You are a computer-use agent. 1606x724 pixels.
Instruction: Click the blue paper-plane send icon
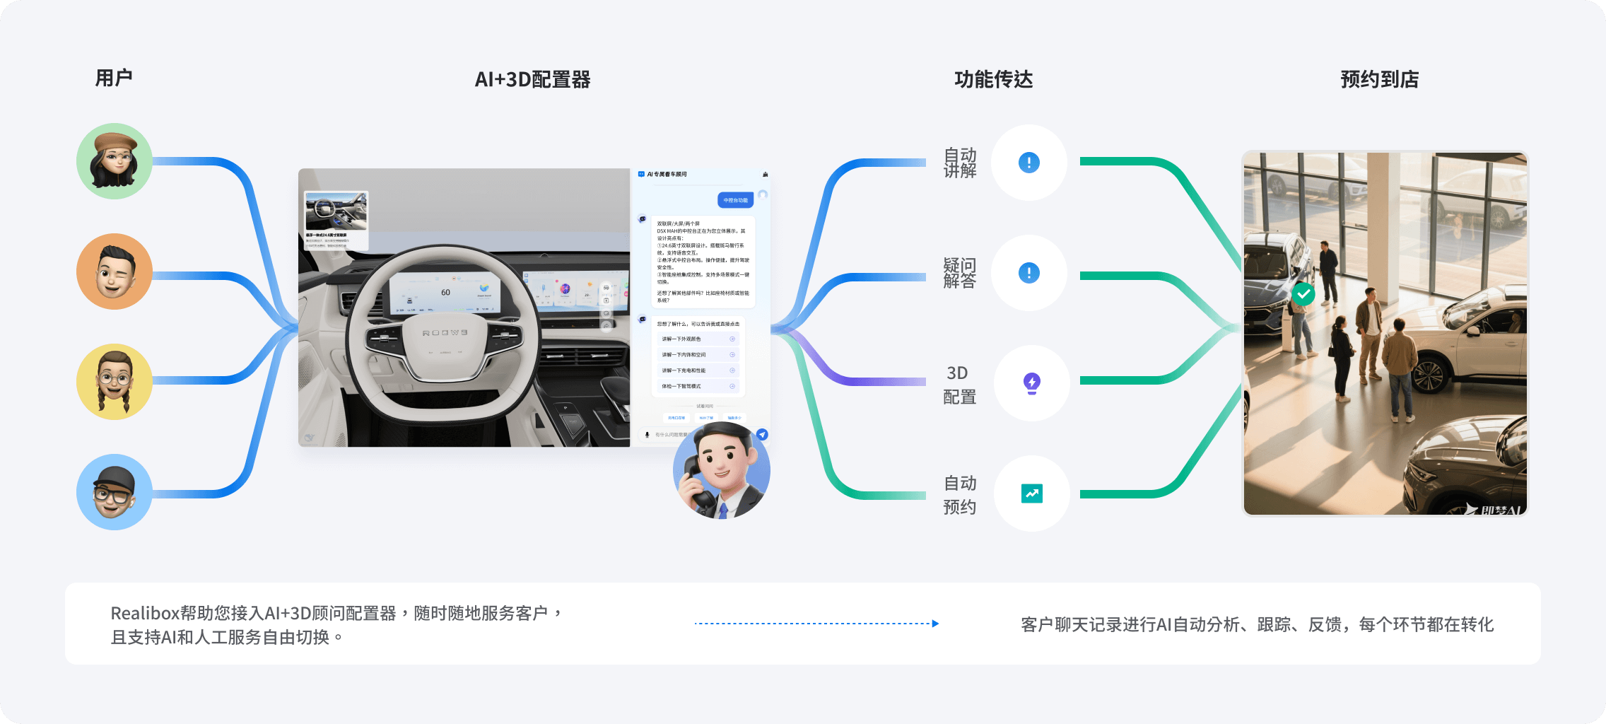coord(762,434)
